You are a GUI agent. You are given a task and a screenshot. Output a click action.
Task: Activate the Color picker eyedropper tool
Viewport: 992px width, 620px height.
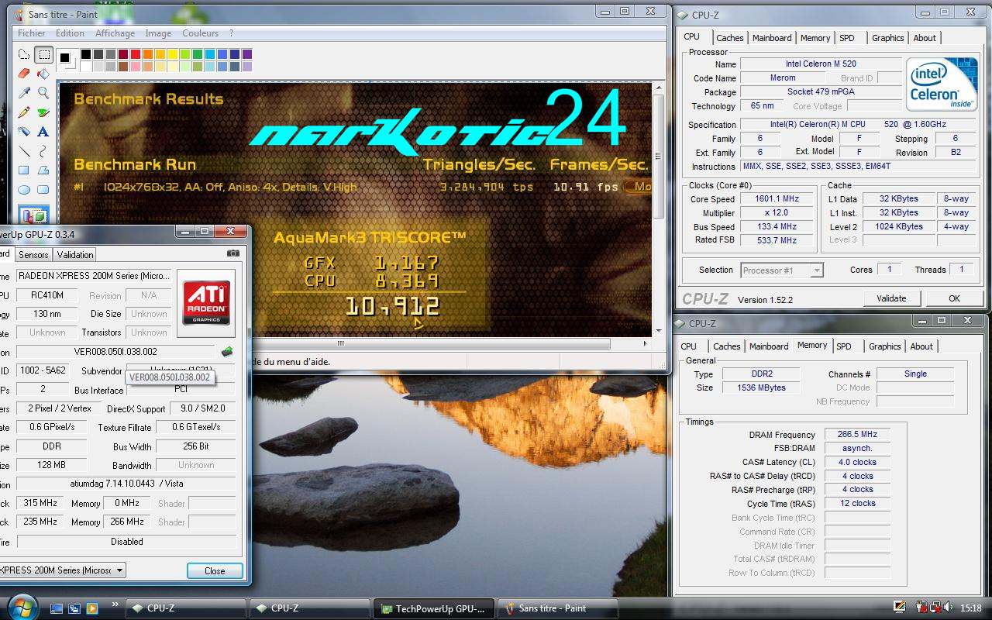pos(24,94)
